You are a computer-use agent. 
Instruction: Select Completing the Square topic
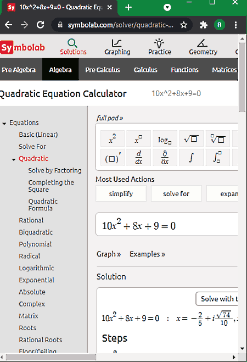[51, 186]
